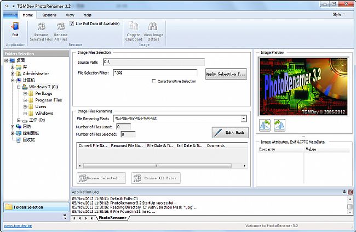Image resolution: width=356 pixels, height=232 pixels.
Task: Switch to the Home ribbon tab
Action: pyautogui.click(x=28, y=15)
